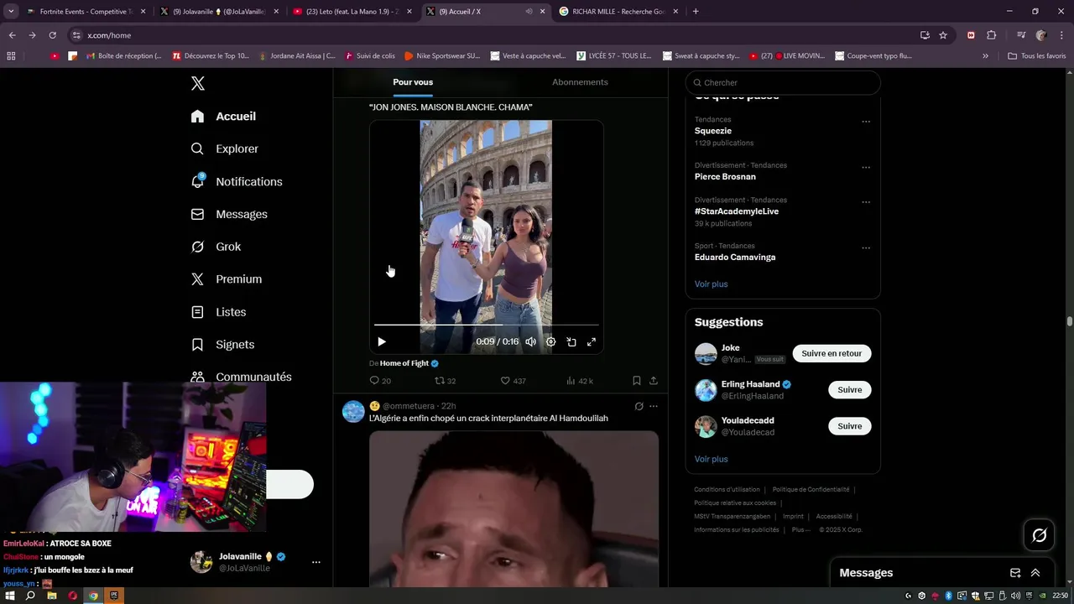
Task: Open Jolavanille account menu dots
Action: (316, 562)
